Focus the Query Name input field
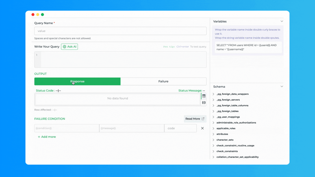This screenshot has height=177, width=315. pos(120,31)
